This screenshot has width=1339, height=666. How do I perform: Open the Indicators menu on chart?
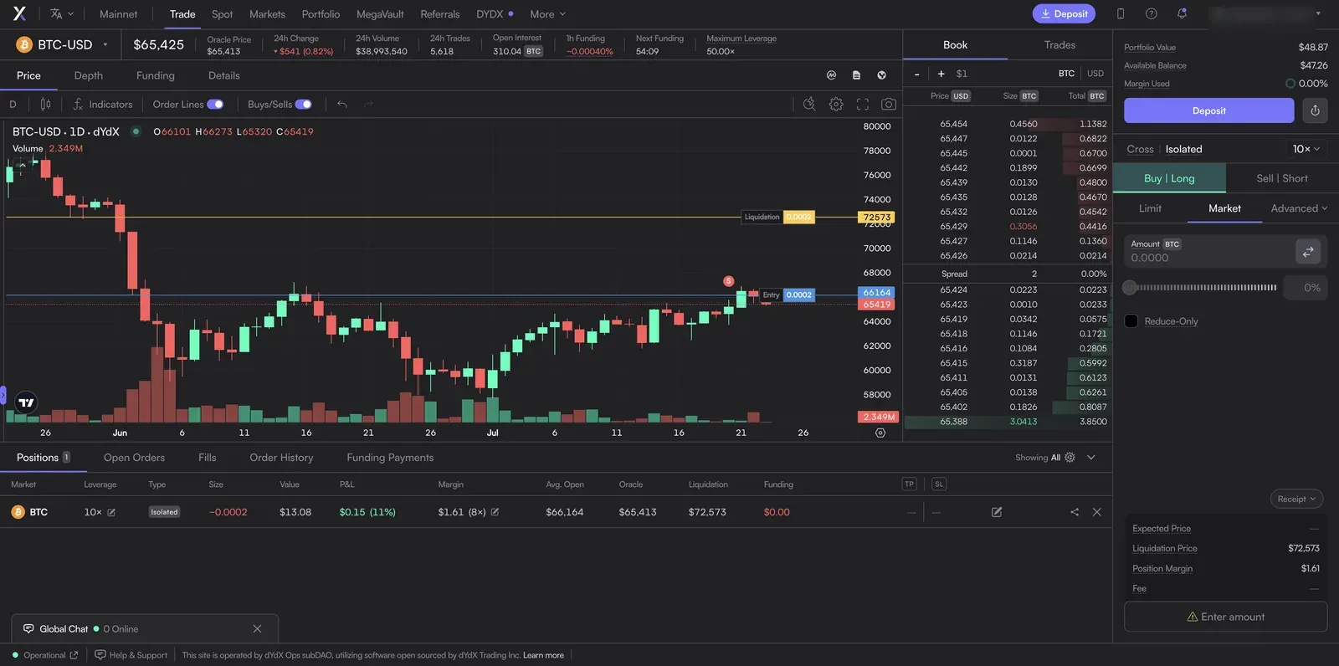pyautogui.click(x=103, y=105)
